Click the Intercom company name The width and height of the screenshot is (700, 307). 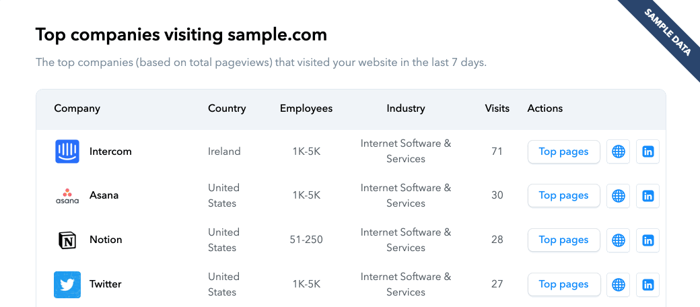tap(110, 151)
